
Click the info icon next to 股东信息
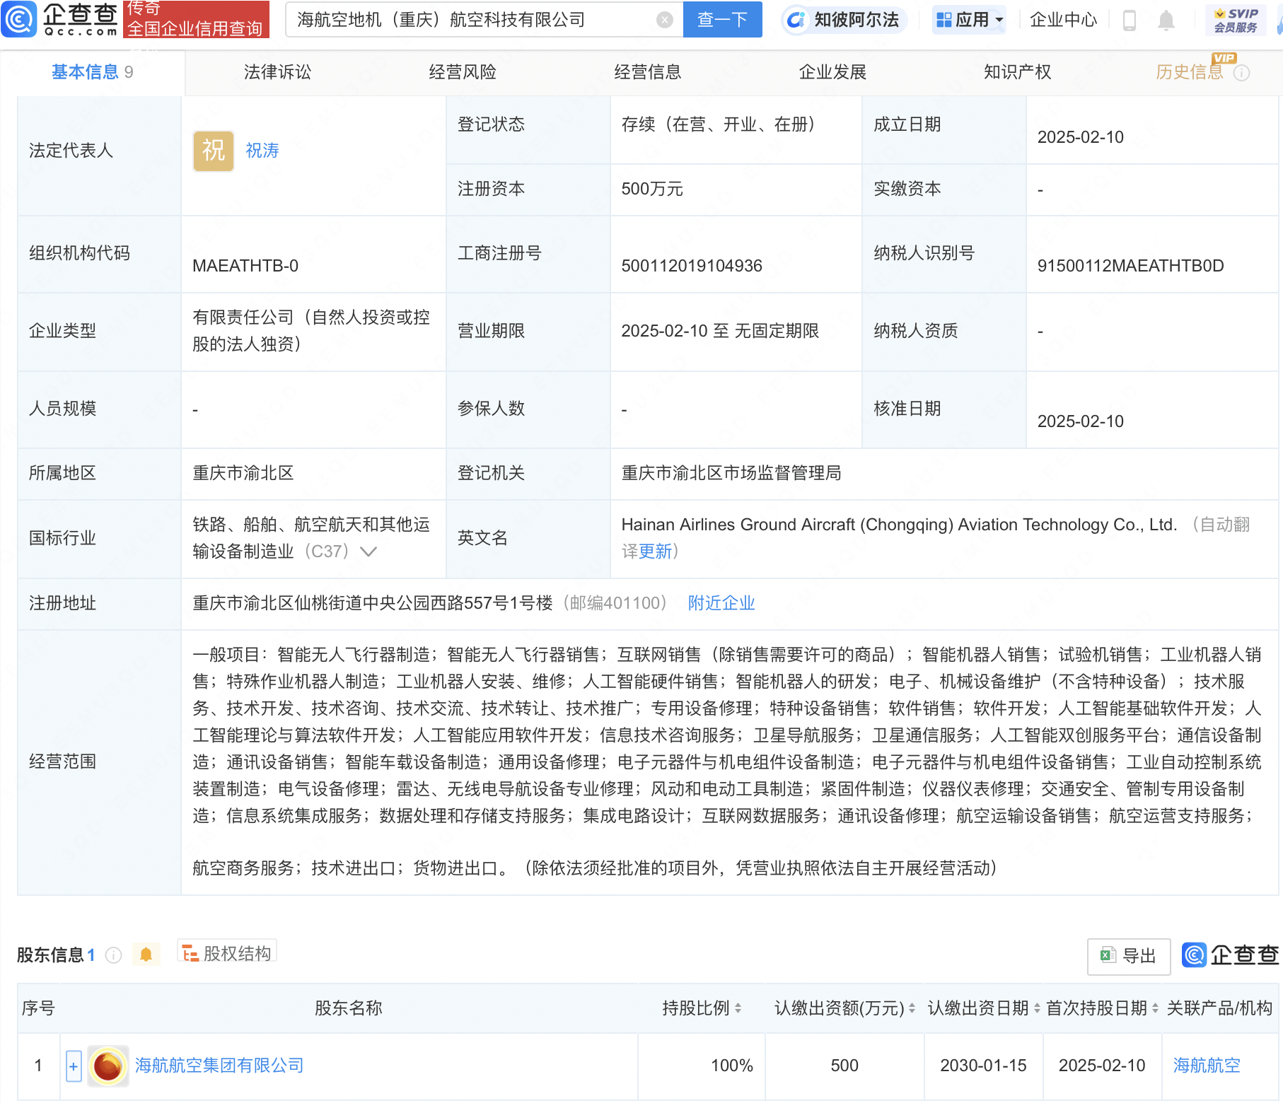[x=113, y=955]
